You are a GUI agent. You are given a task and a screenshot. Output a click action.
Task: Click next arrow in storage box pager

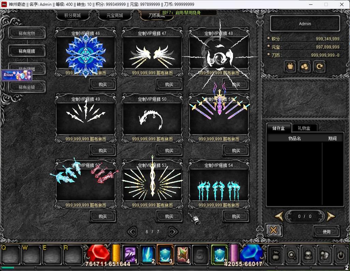point(330,216)
